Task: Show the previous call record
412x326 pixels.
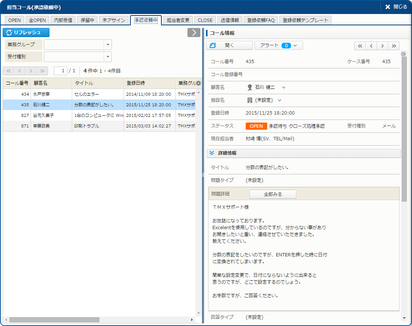Action: click(x=371, y=46)
